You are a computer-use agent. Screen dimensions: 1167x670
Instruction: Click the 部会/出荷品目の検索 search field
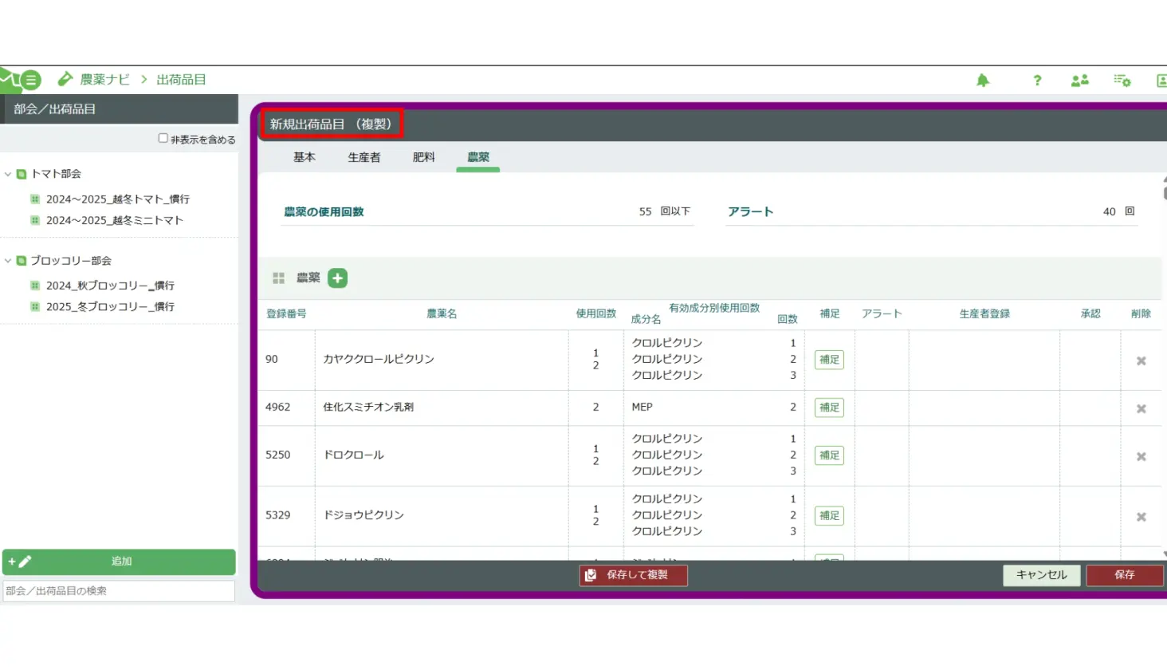[119, 591]
